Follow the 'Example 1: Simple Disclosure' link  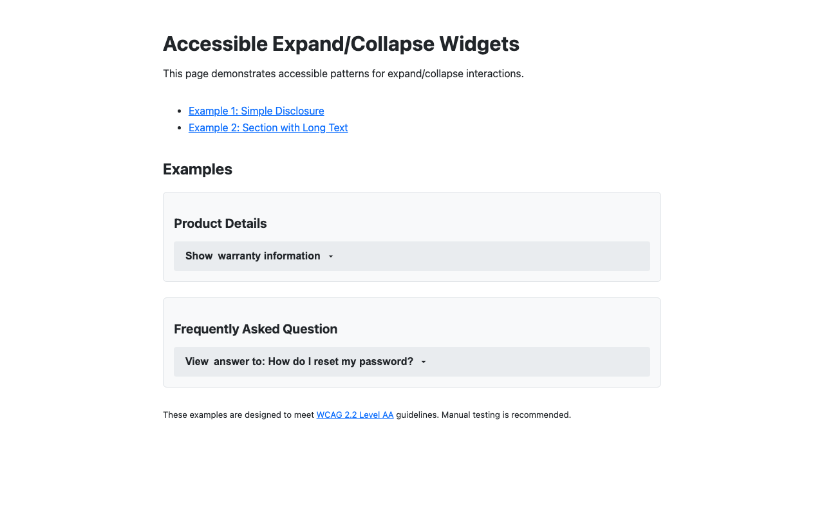pyautogui.click(x=256, y=111)
